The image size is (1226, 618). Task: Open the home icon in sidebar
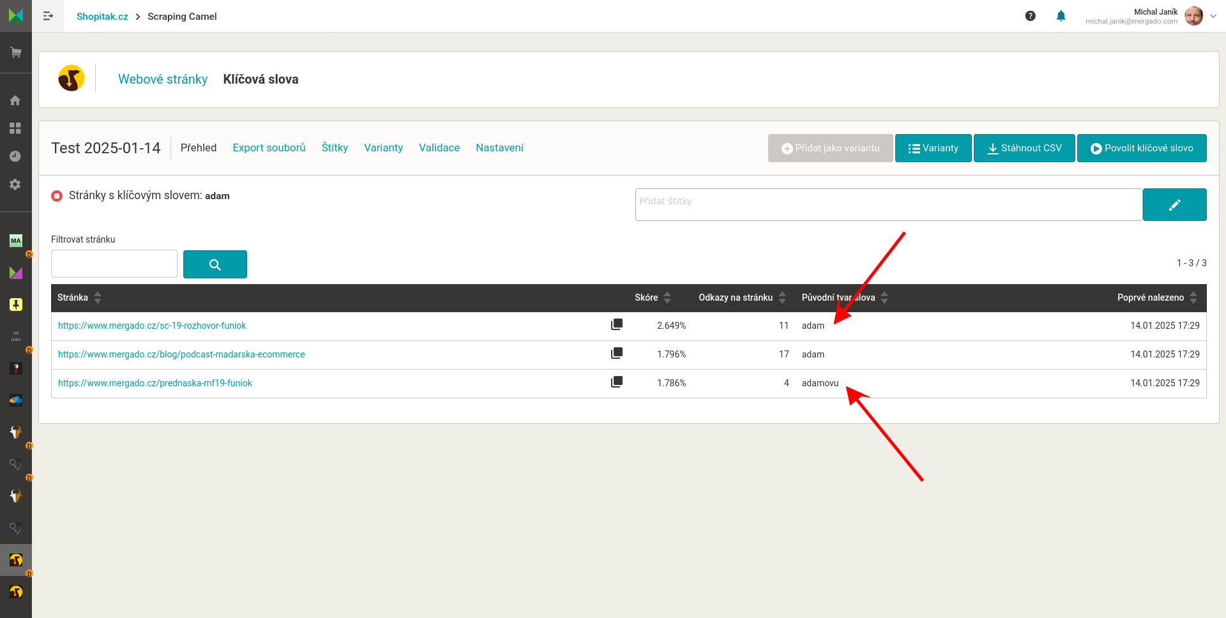pyautogui.click(x=15, y=100)
